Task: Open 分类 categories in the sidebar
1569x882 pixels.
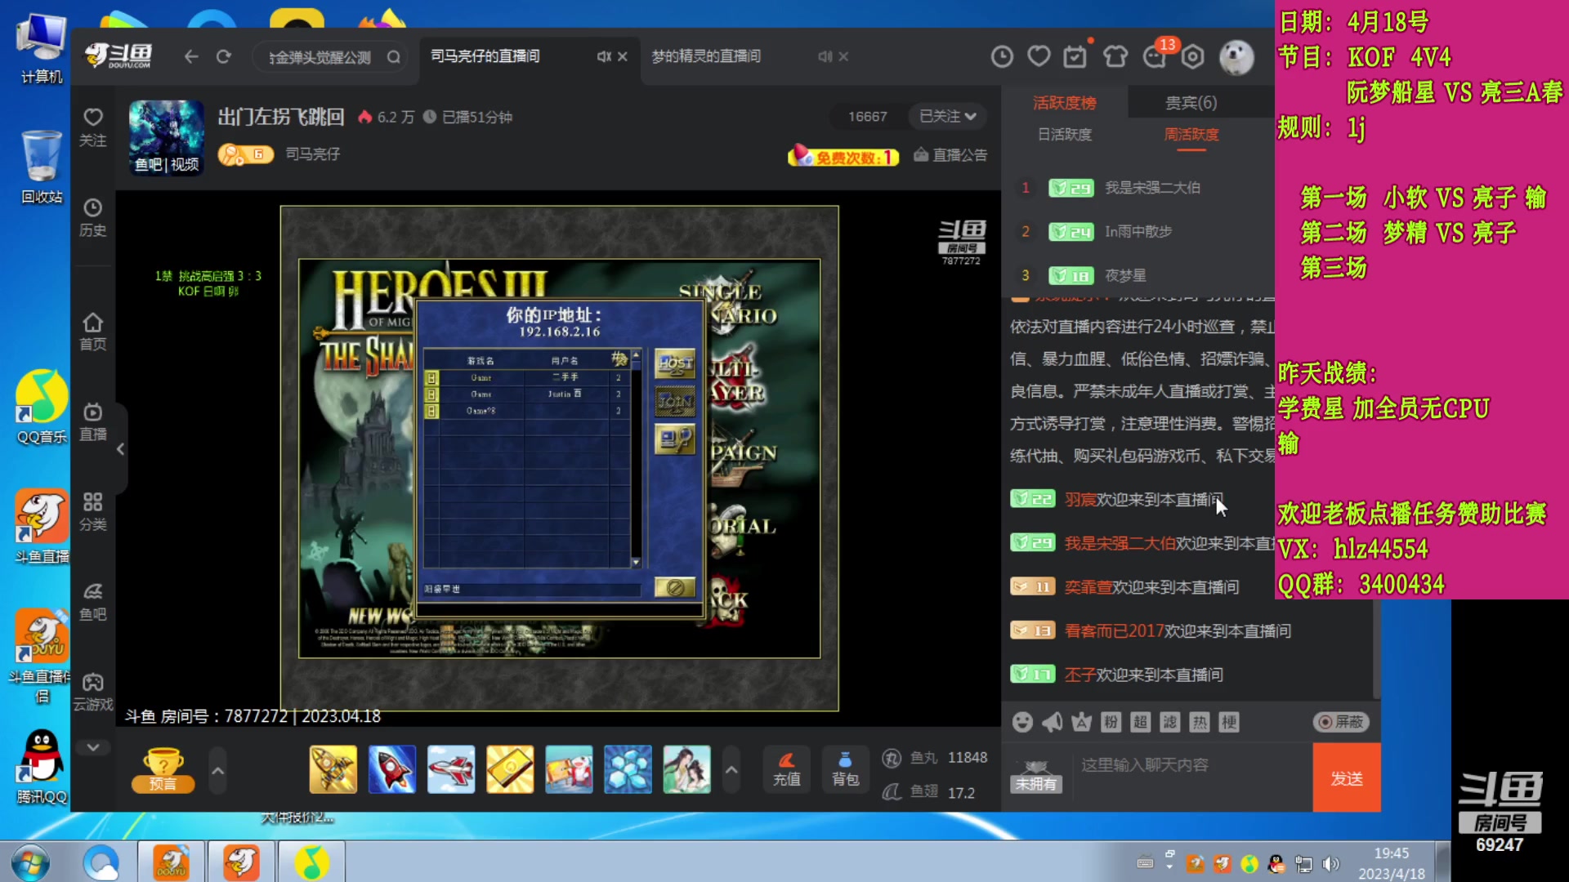Action: tap(93, 512)
